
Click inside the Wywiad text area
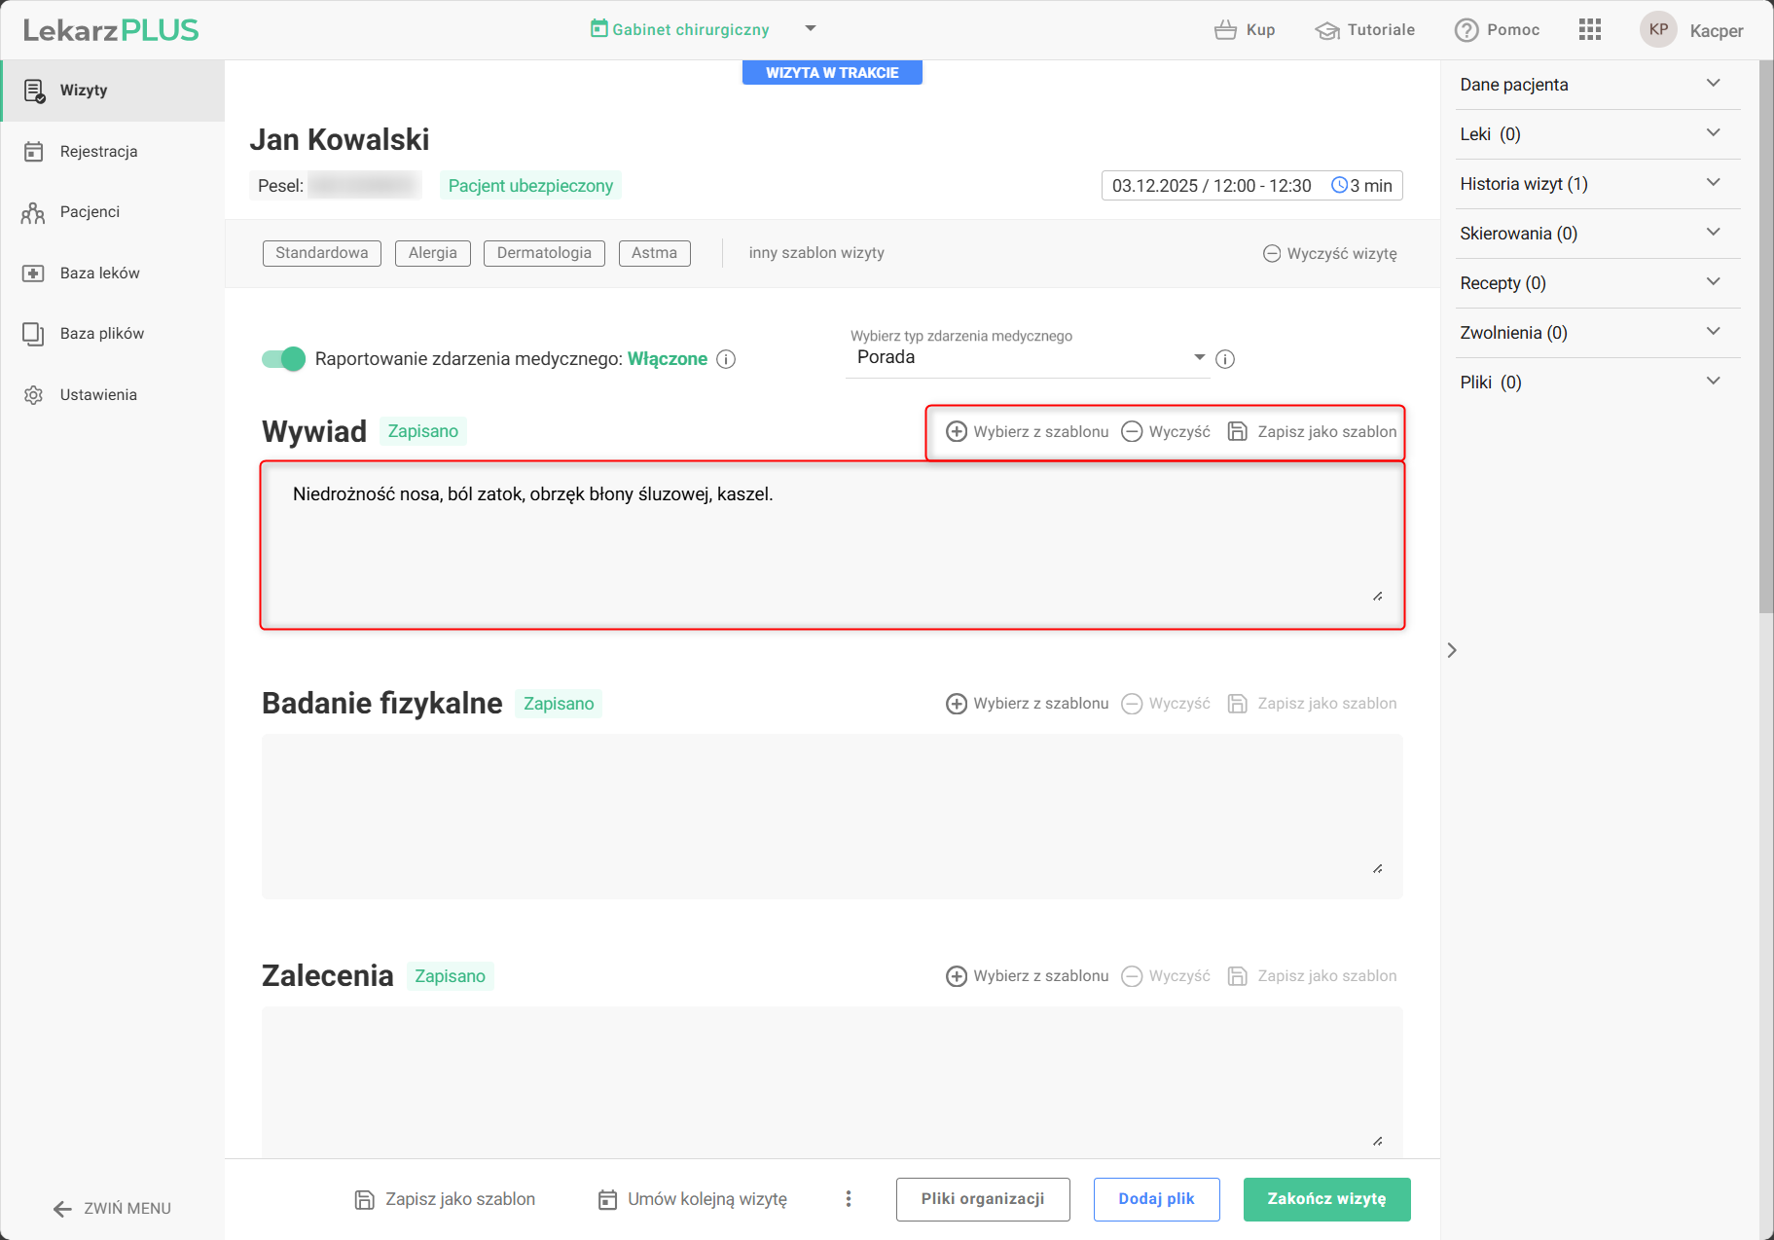[x=832, y=545]
